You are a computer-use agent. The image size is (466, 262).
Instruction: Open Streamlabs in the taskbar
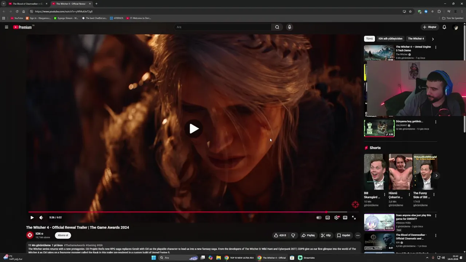point(307,258)
